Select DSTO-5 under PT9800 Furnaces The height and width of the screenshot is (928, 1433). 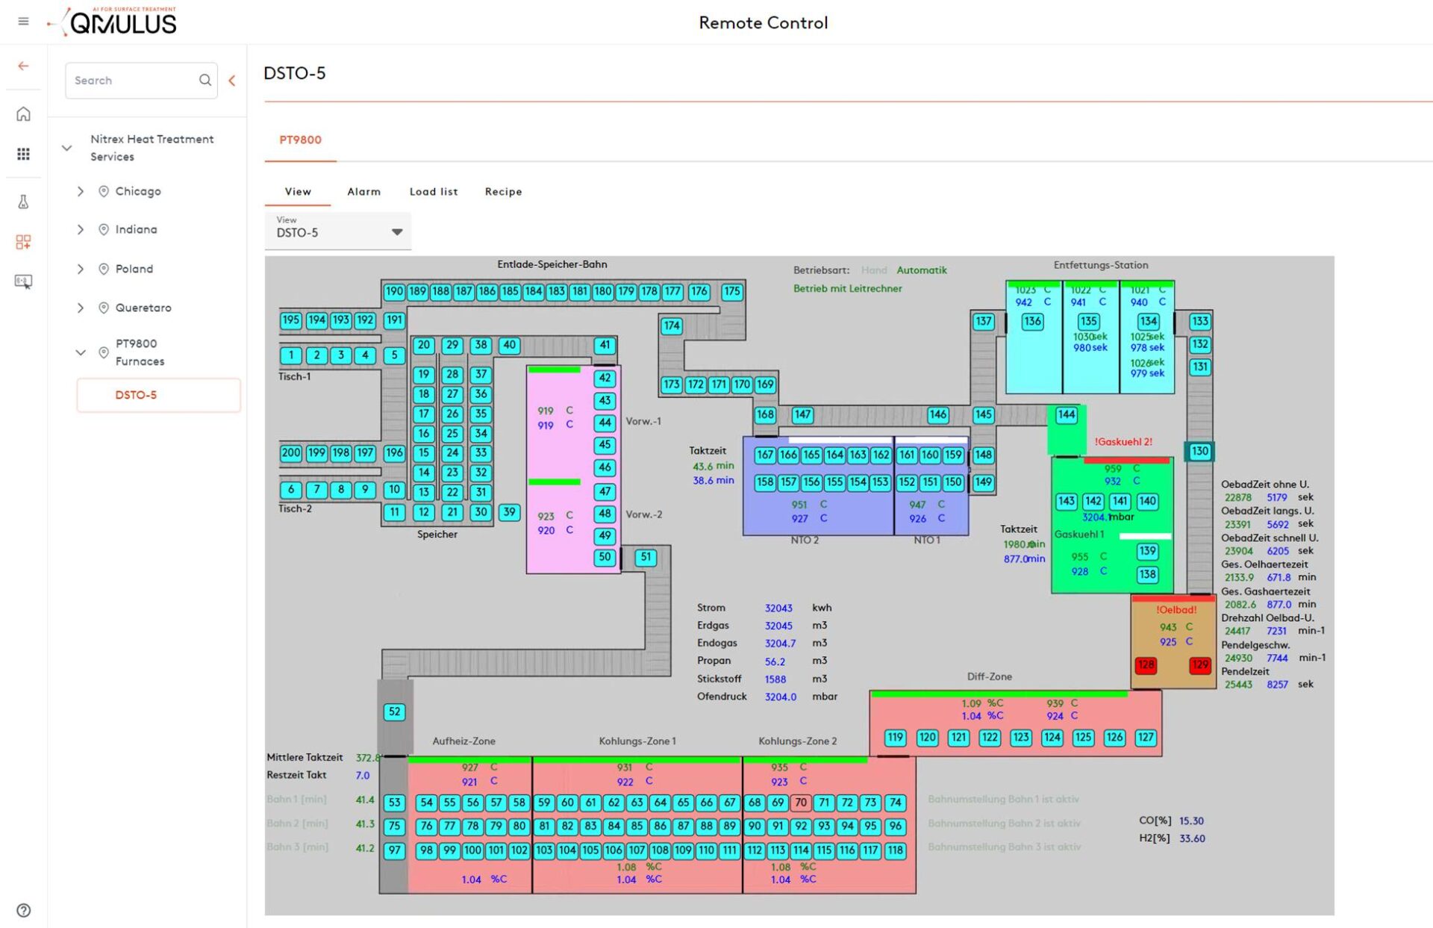click(136, 395)
